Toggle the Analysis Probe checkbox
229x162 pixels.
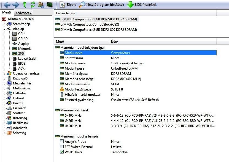(x=62, y=141)
